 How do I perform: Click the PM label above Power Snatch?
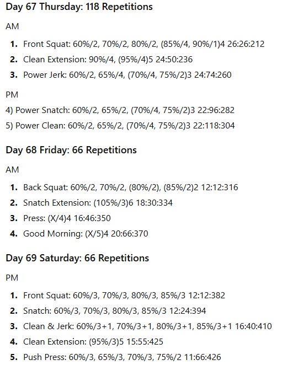click(12, 95)
